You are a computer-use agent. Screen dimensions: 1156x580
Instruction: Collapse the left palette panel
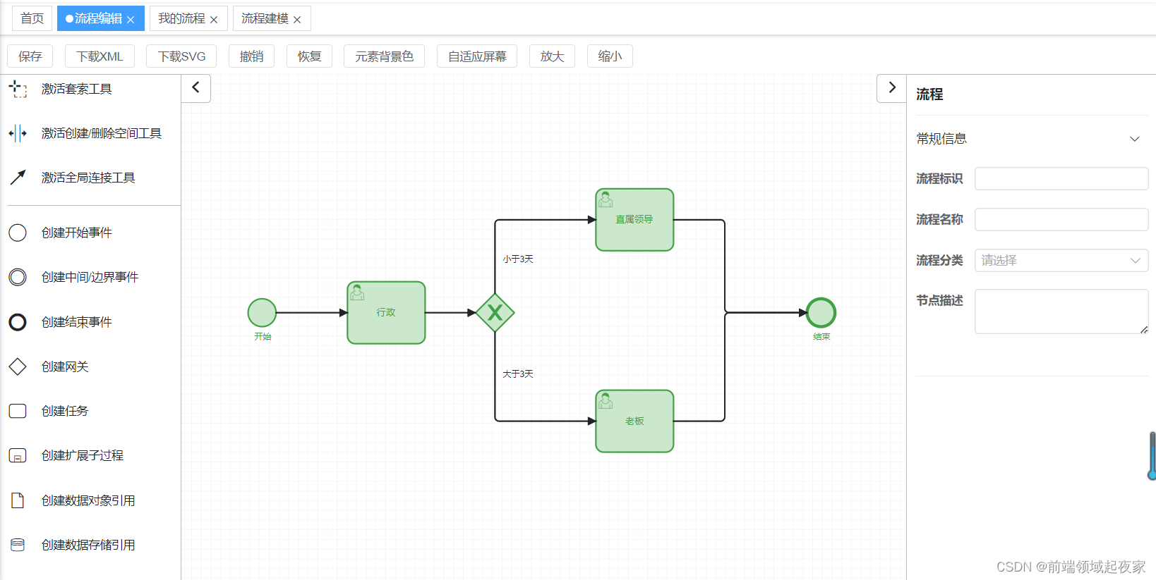(x=195, y=88)
